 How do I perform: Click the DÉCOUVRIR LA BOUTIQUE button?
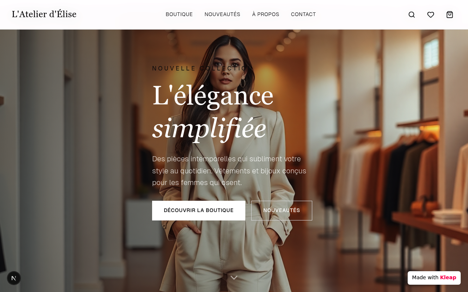199,211
